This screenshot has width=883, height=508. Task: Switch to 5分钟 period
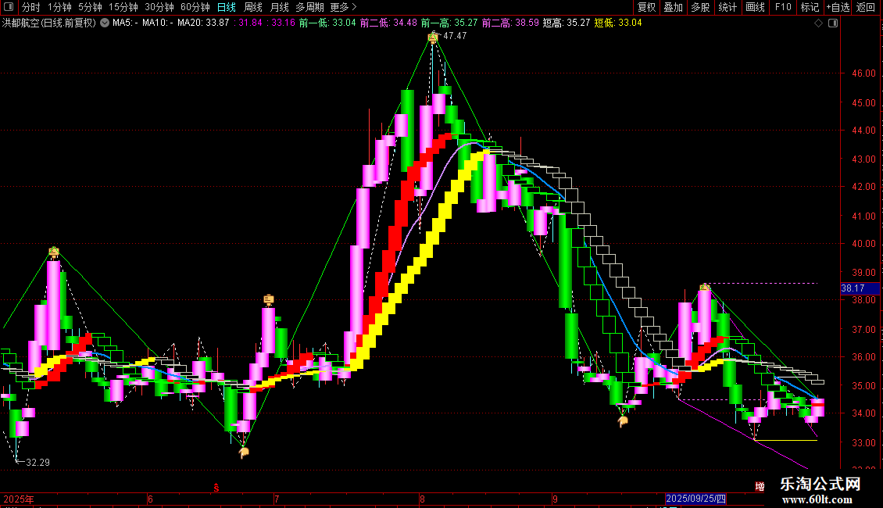[x=90, y=7]
